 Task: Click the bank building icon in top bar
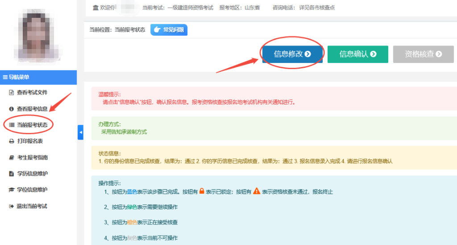[x=95, y=8]
